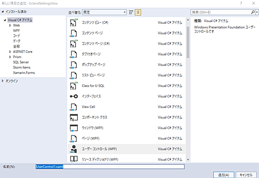Click the 名前 file name field
Viewport: 259px width, 178px height.
110,167
